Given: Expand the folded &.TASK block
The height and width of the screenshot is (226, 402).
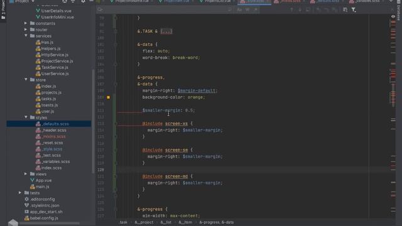Looking at the screenshot, I should point(116,31).
